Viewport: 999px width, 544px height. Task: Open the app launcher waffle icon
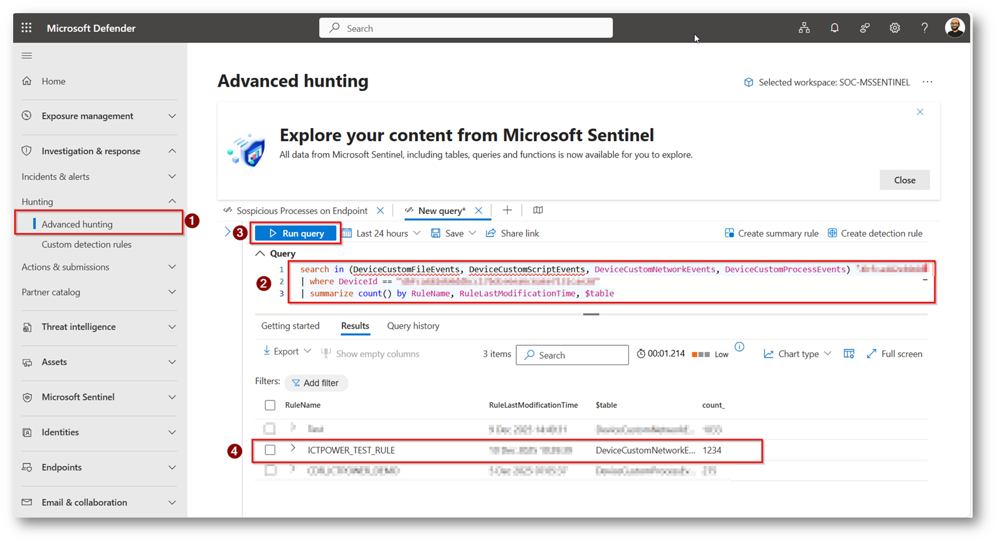[26, 28]
